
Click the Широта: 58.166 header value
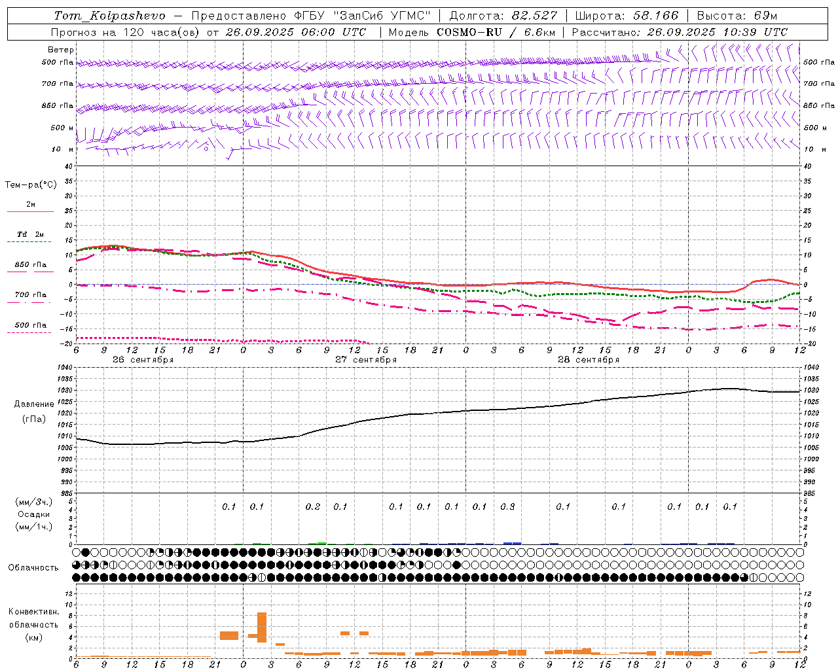point(627,16)
